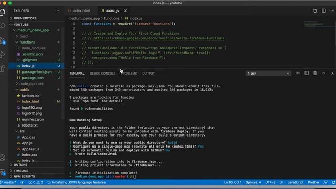Open .gitignore in the explorer
This screenshot has height=189, width=336.
click(29, 60)
